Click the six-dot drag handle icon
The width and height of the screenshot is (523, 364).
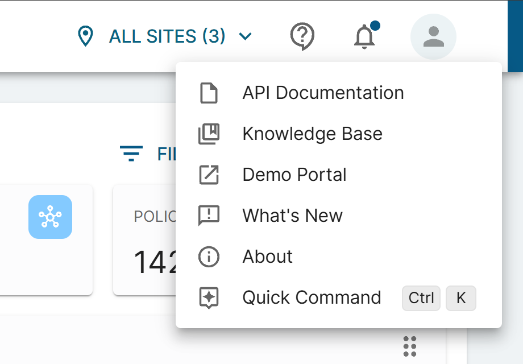tap(410, 346)
